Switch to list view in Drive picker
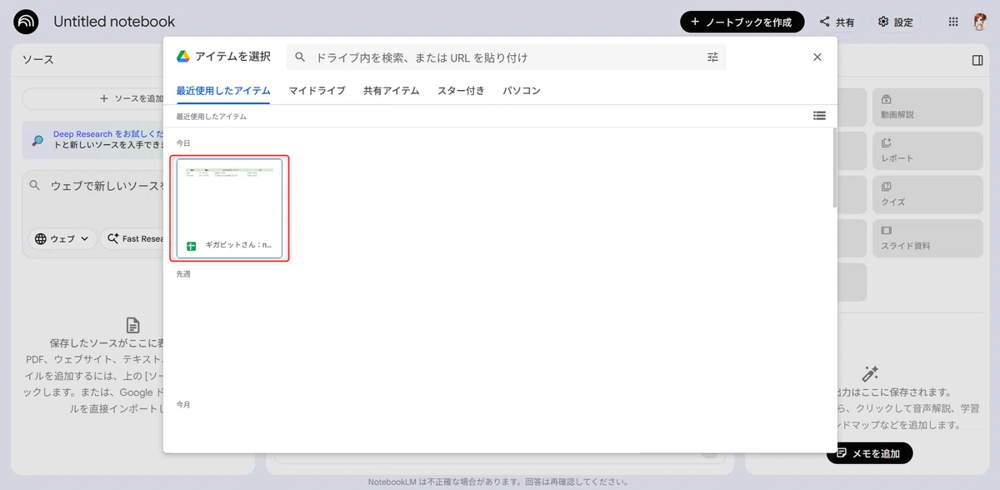Screen dimensions: 1000x490 click(x=819, y=116)
